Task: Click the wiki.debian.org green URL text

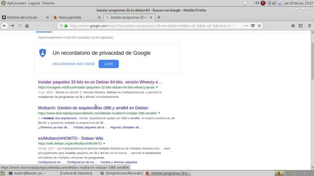Action: 70,143
